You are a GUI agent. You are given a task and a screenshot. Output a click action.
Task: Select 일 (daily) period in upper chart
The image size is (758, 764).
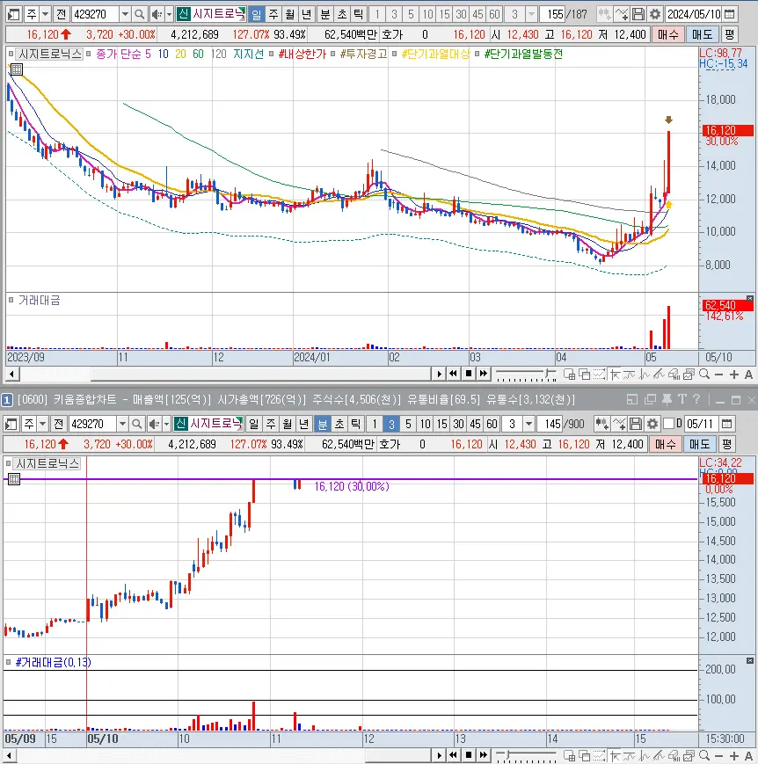(256, 14)
